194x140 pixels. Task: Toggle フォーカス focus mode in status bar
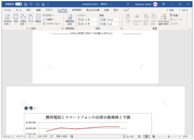pos(128,136)
